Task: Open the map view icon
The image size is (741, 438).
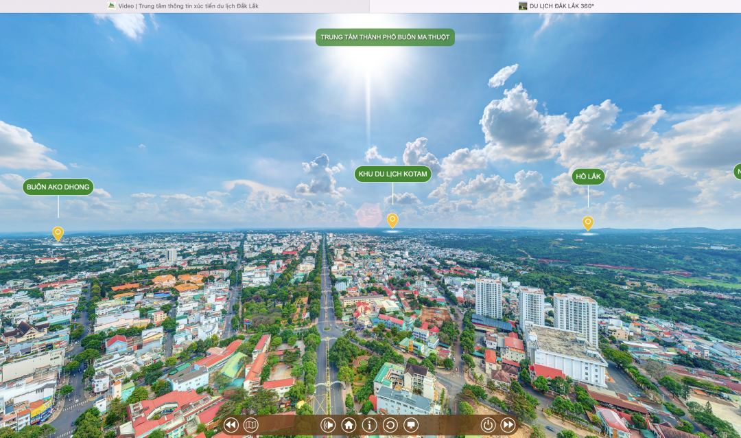Action: pyautogui.click(x=250, y=425)
